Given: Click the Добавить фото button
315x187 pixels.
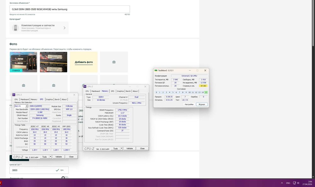Looking at the screenshot, I should coord(84,62).
